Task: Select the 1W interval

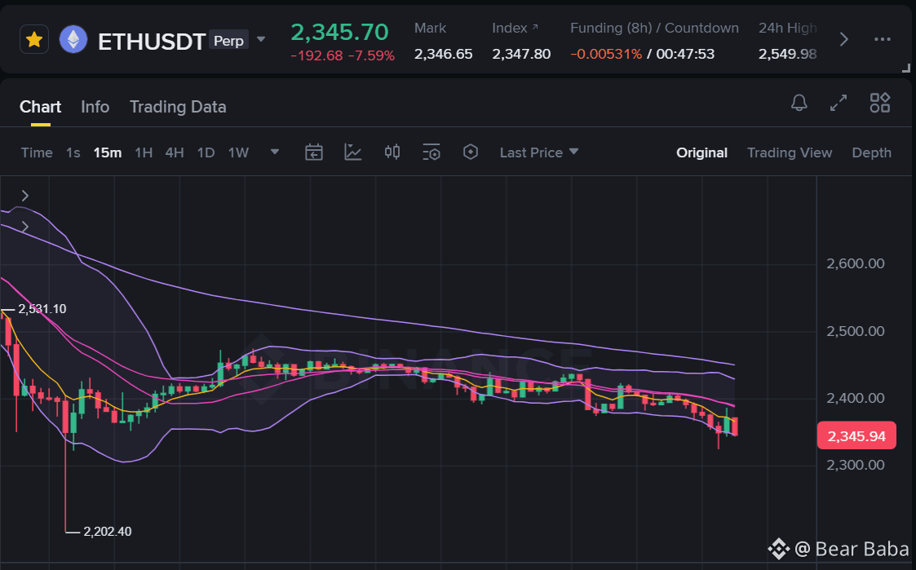Action: 238,152
